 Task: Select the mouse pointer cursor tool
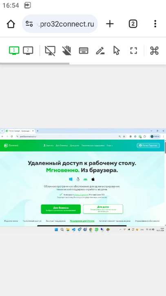click(x=117, y=51)
